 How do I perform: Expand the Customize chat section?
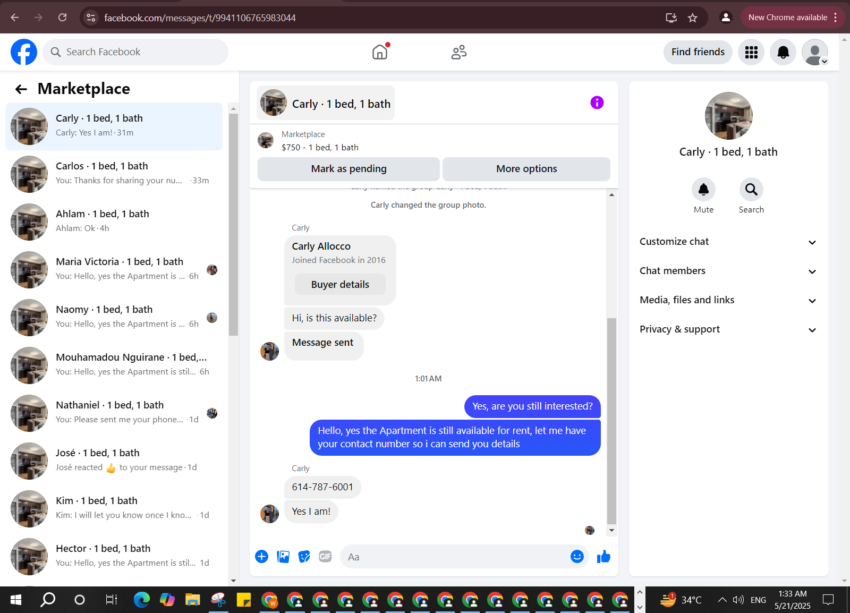click(x=728, y=242)
